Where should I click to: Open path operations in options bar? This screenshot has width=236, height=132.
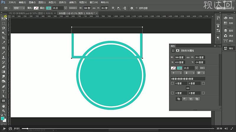pyautogui.click(x=113, y=8)
